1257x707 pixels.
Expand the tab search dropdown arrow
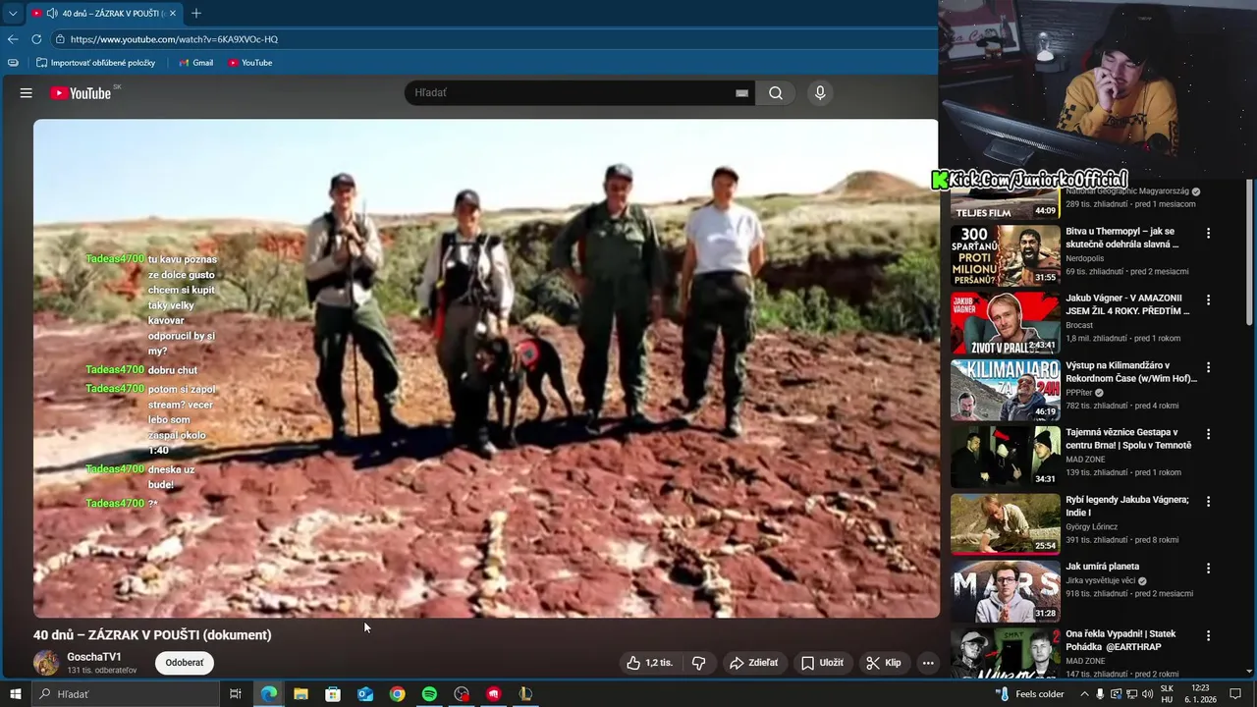coord(12,13)
